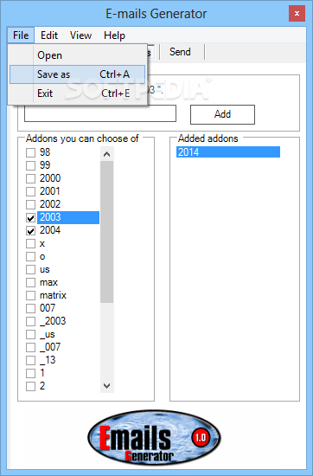Click the Send toolbar button
This screenshot has width=313, height=476.
(x=180, y=52)
